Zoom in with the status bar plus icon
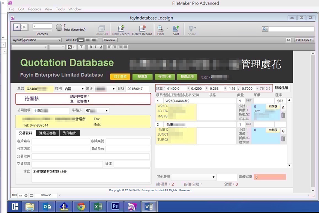This screenshot has width=319, height=213. pyautogui.click(x=26, y=195)
